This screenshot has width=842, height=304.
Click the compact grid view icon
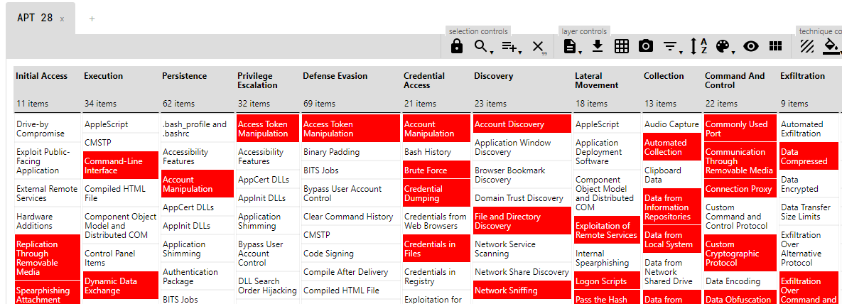(x=775, y=47)
